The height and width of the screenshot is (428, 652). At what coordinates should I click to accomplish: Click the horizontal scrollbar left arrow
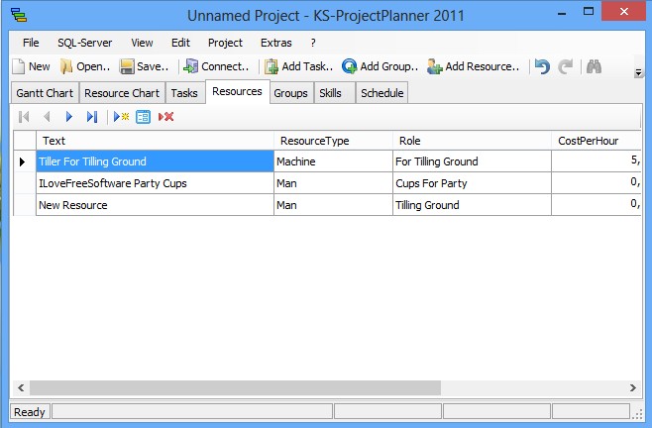21,388
